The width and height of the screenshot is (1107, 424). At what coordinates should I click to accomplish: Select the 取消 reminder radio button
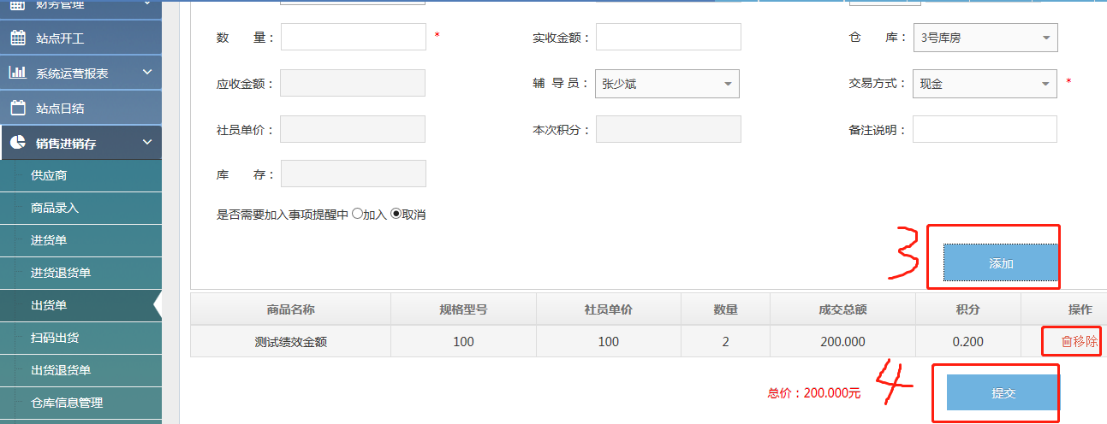point(396,215)
